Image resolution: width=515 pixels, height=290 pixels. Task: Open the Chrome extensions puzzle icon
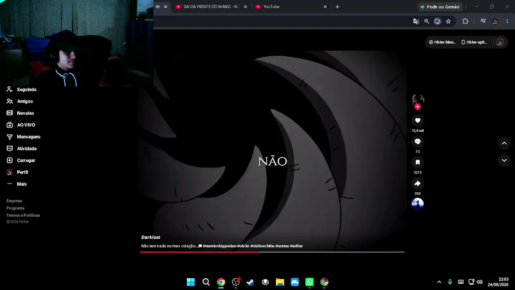(465, 21)
